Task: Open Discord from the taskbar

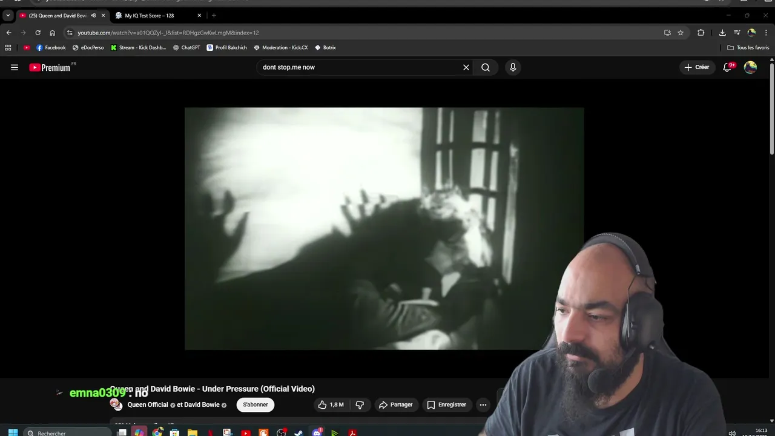Action: 317,432
